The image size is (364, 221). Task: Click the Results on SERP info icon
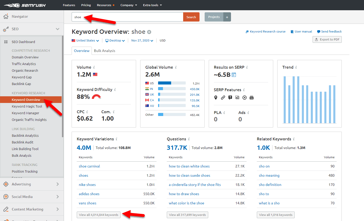pos(247,67)
